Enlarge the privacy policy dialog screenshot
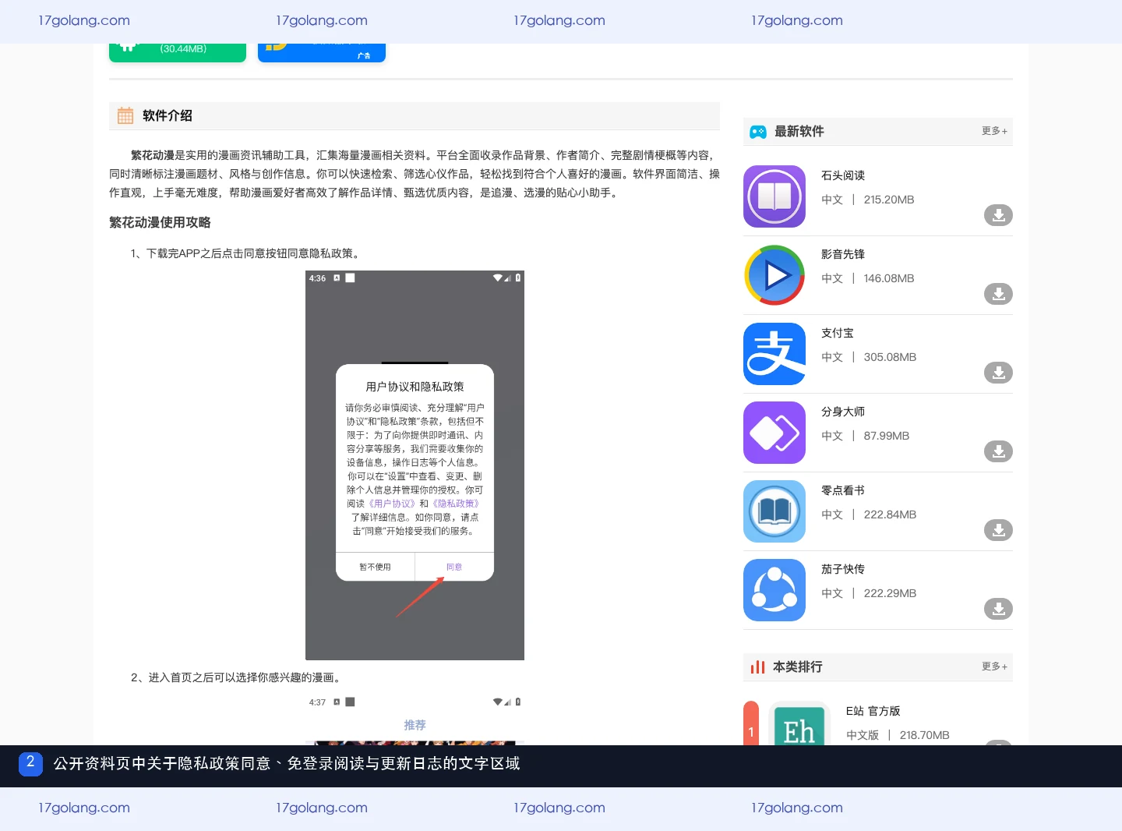 tap(415, 465)
